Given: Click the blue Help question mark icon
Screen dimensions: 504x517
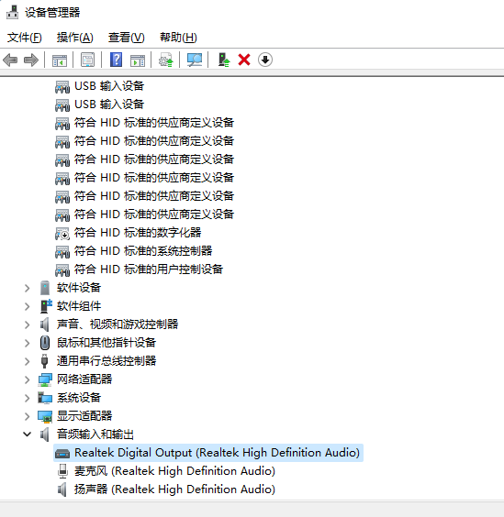Looking at the screenshot, I should pyautogui.click(x=116, y=60).
